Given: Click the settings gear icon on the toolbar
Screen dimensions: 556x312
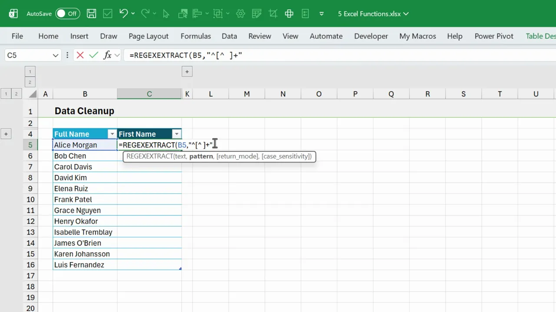Looking at the screenshot, I should (240, 13).
